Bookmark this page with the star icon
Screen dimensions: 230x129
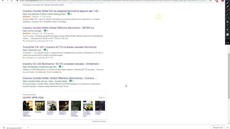click(211, 1)
